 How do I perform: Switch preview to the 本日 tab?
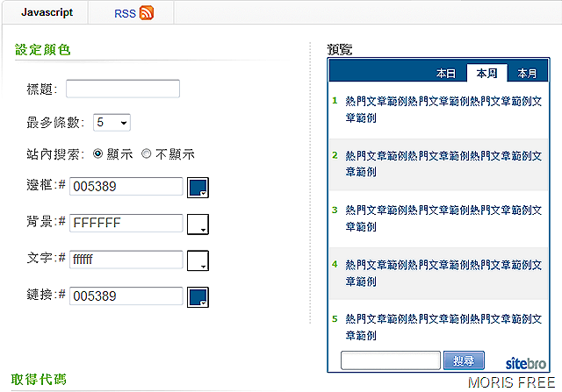[x=445, y=74]
